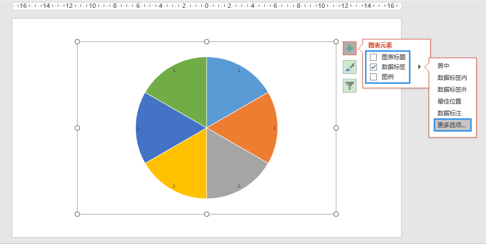
Task: Select 数据标注 callout option
Action: tap(449, 113)
